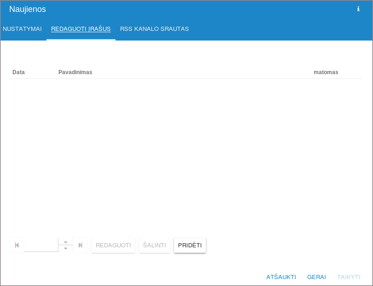The width and height of the screenshot is (373, 286).
Task: Select the Redaguoti įrašus tab
Action: pos(81,29)
